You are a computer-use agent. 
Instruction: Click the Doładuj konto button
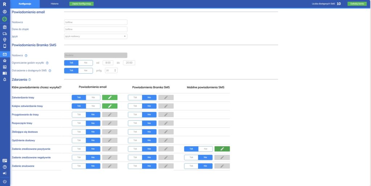pyautogui.click(x=357, y=4)
